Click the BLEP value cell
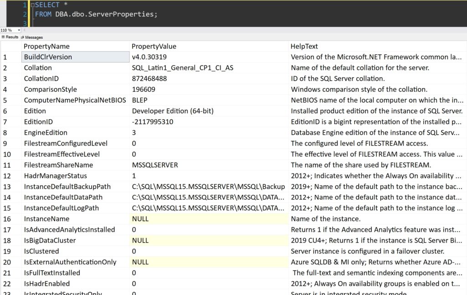This screenshot has width=467, height=295. pos(209,100)
